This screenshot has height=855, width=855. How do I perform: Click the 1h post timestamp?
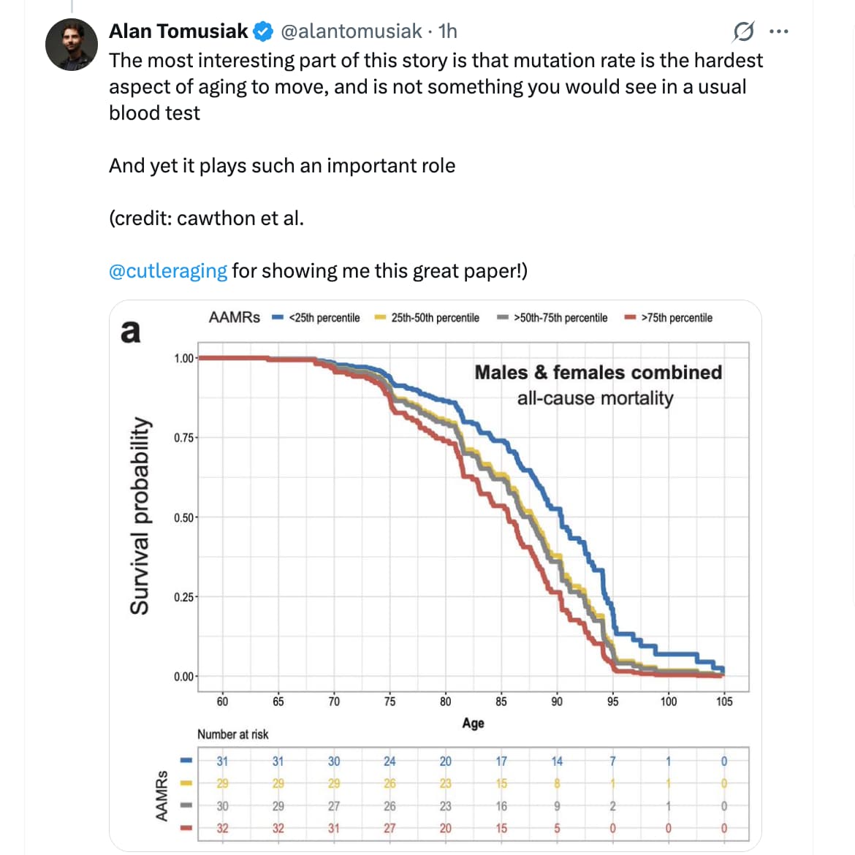click(x=447, y=31)
